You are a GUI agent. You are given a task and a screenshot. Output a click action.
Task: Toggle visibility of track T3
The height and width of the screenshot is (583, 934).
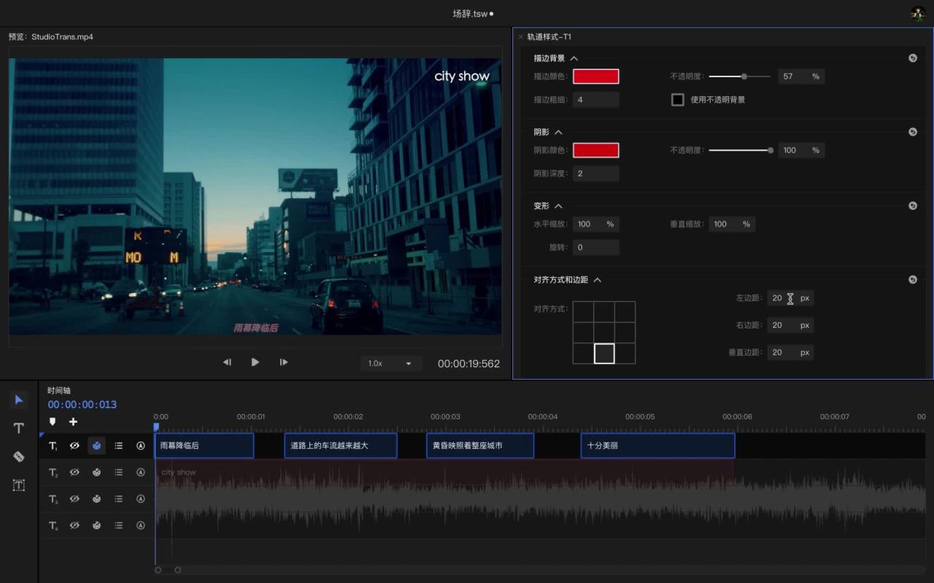(74, 499)
